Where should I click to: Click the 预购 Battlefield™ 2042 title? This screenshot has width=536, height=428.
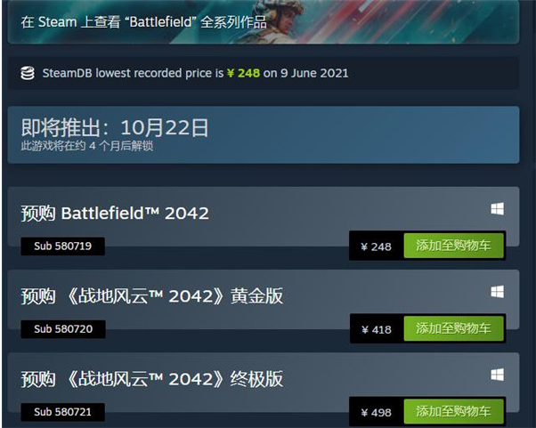click(115, 214)
